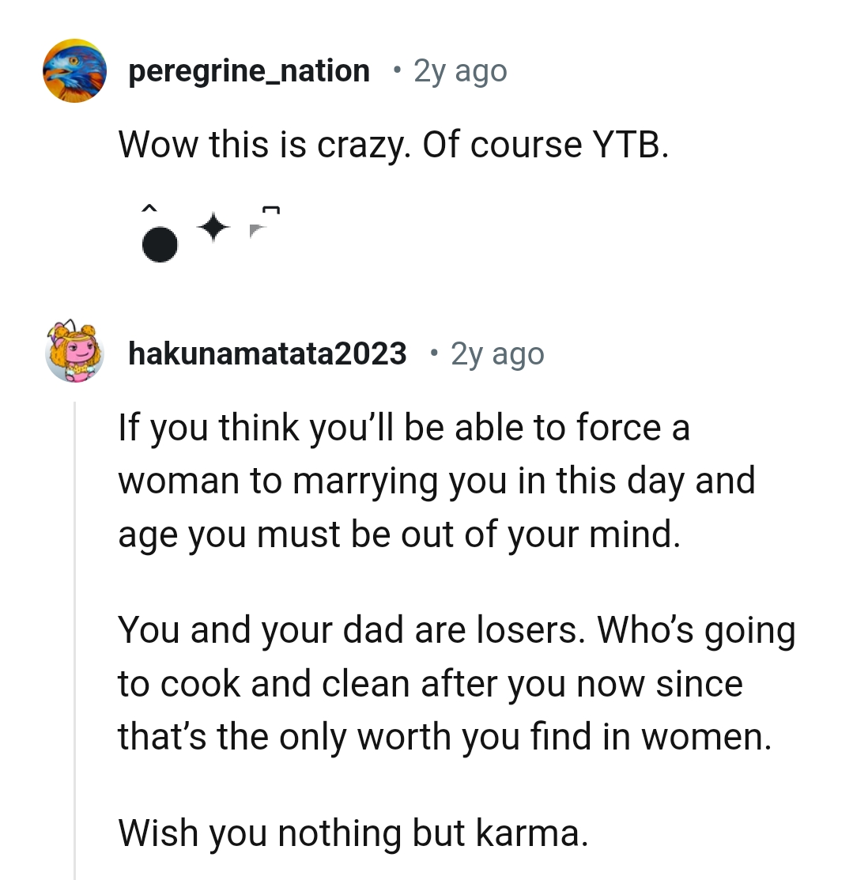
Task: Upvote peregrine_nation's comment with the caret icon
Action: (149, 209)
